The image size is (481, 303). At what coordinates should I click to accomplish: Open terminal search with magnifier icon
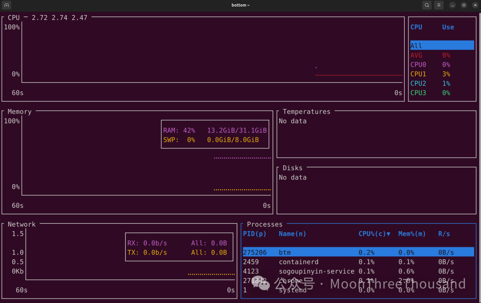pyautogui.click(x=427, y=5)
